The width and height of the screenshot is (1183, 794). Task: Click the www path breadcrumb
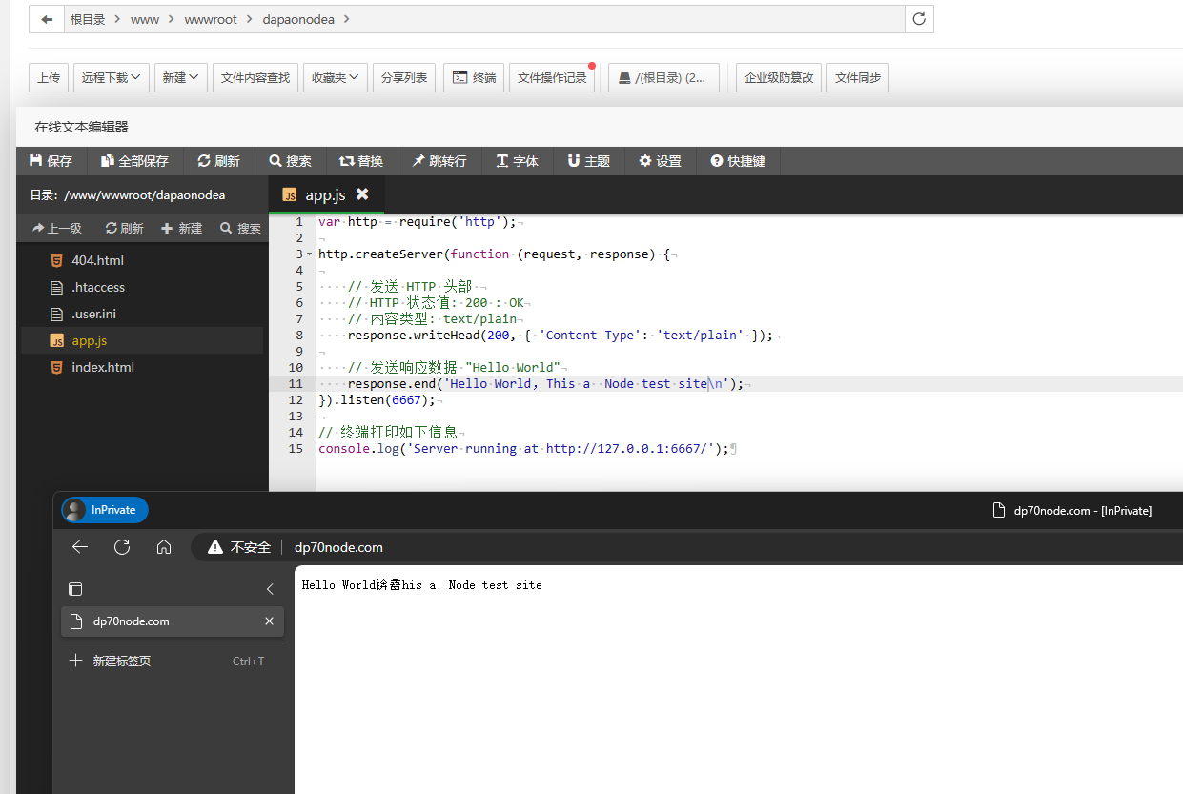pos(145,19)
